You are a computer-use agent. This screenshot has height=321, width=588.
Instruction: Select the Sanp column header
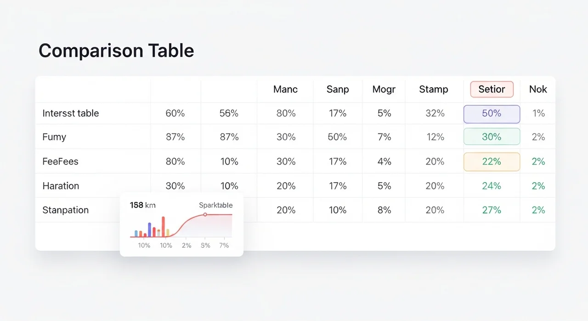[x=338, y=89]
